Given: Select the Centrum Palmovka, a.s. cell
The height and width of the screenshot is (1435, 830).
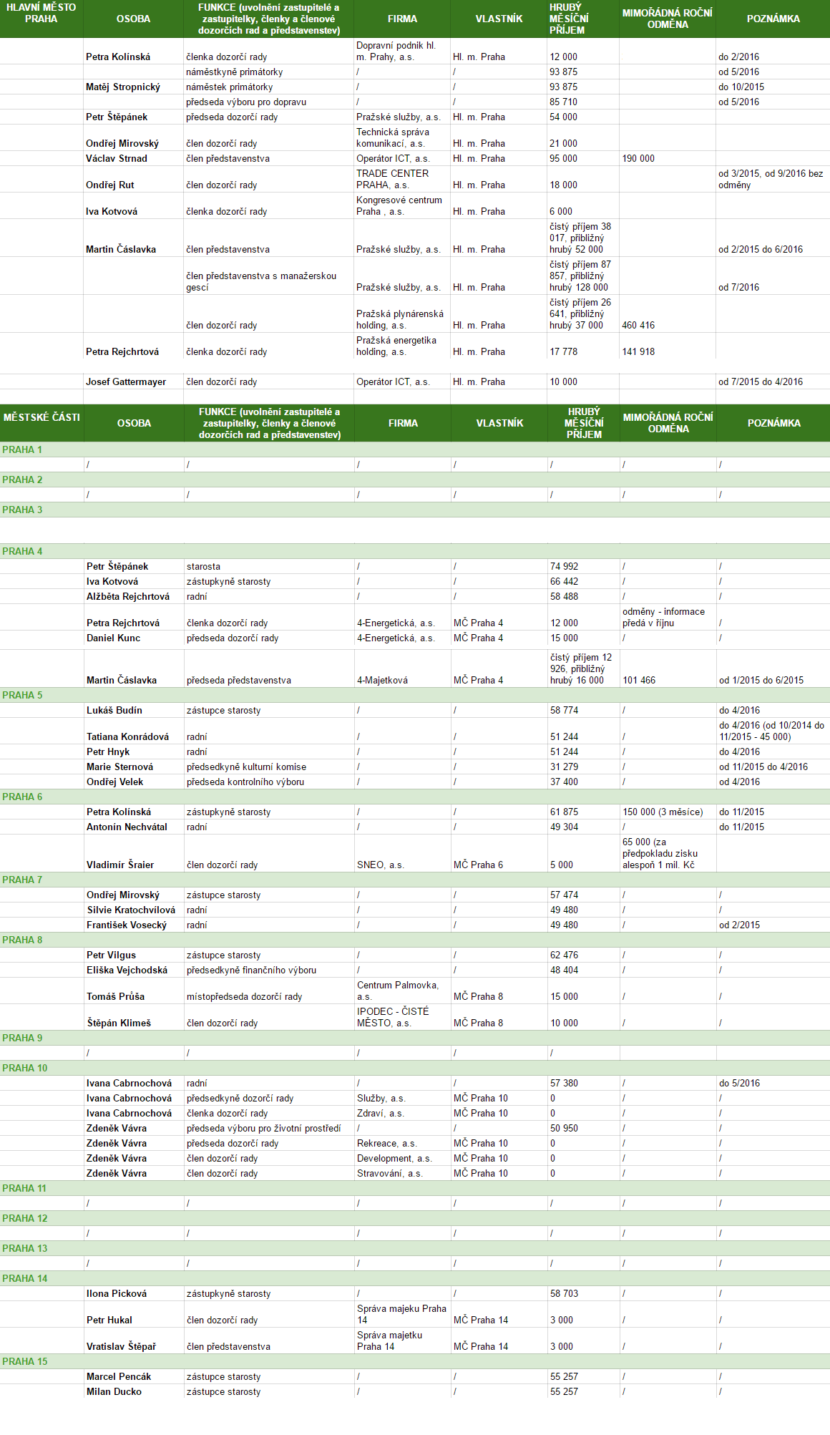Looking at the screenshot, I should pos(398,991).
